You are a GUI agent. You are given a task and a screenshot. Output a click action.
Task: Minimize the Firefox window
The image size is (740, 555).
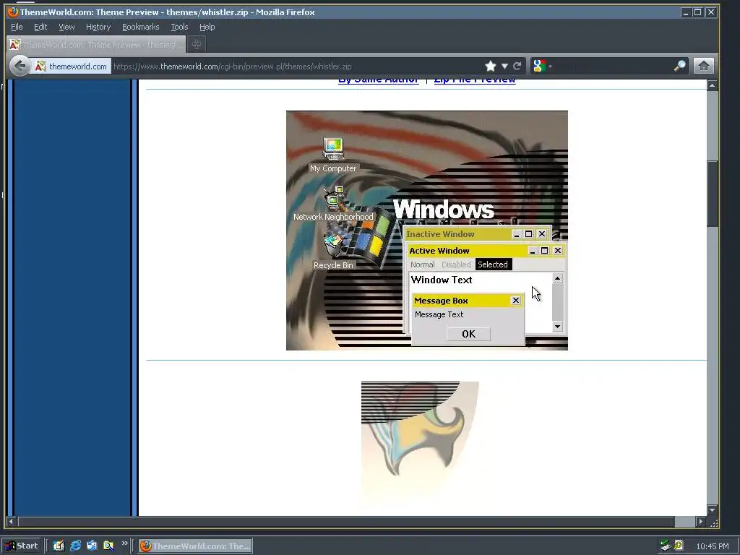(686, 12)
